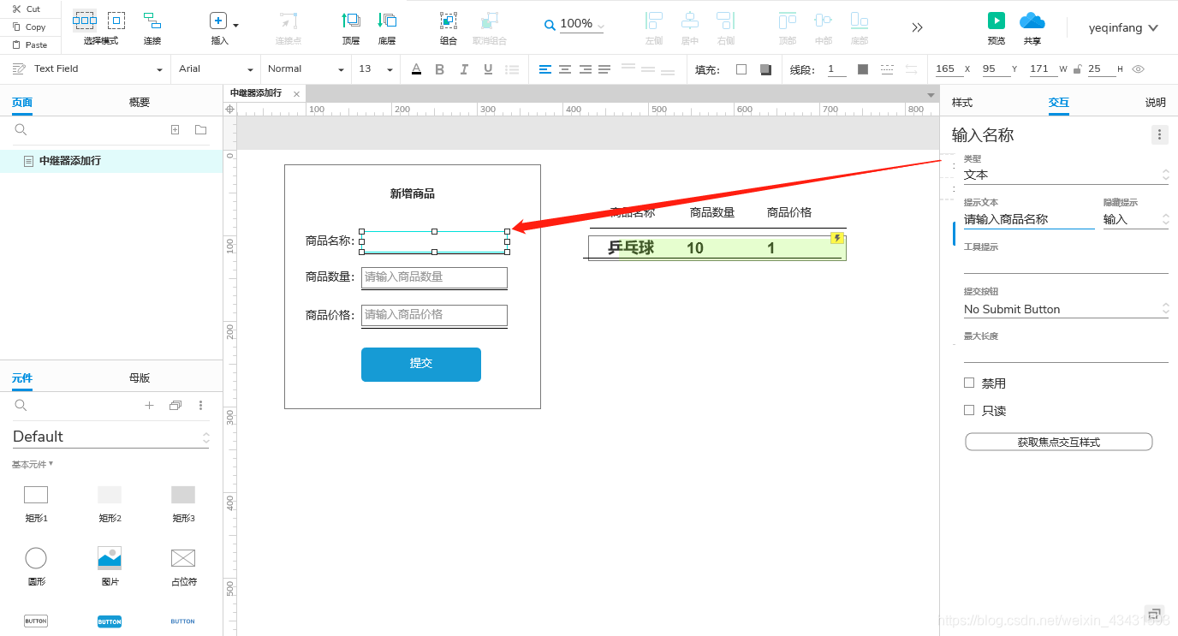Collapse the 基本元件 section
1178x636 pixels.
point(33,465)
